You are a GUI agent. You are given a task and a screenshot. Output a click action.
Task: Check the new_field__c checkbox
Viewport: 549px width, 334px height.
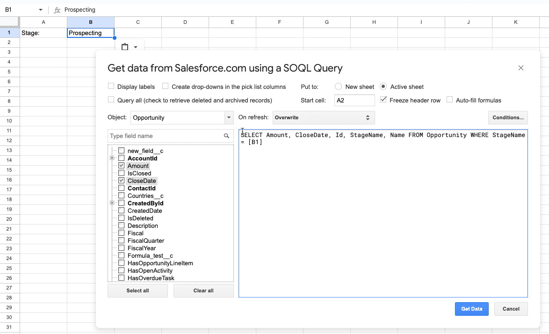[122, 151]
